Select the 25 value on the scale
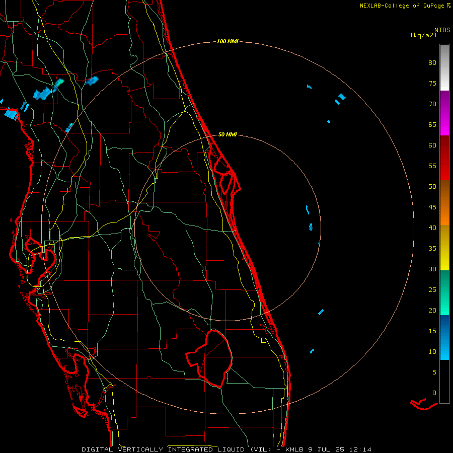This screenshot has height=453, width=453. point(432,289)
